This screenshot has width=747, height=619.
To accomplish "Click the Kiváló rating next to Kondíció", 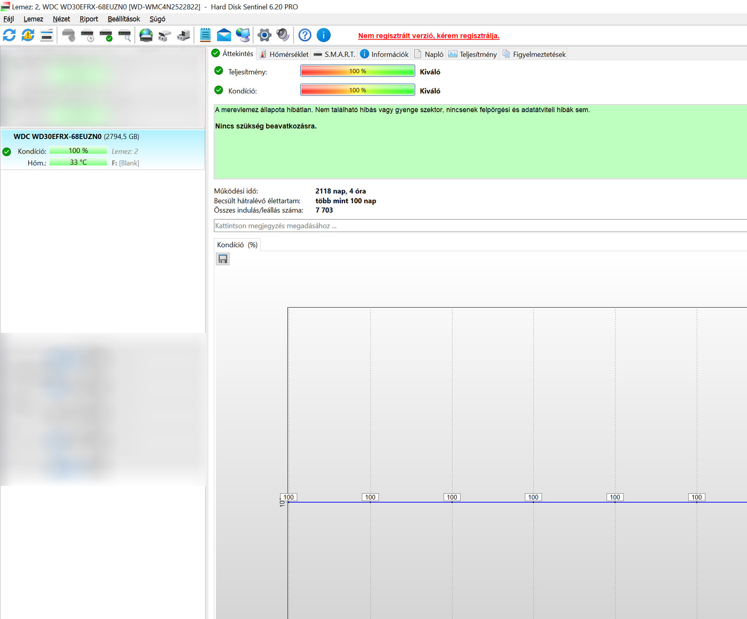I will pos(430,91).
